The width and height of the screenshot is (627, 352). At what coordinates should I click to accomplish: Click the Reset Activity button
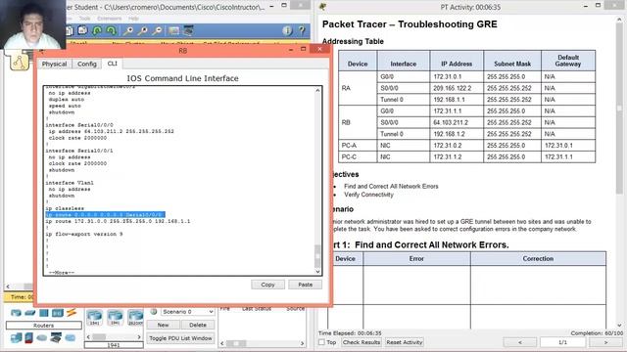405,342
